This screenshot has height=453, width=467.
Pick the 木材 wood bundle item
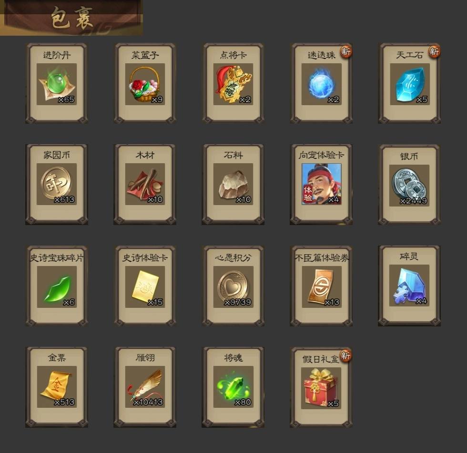tap(145, 184)
